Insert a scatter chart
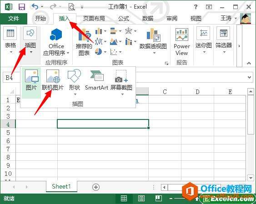 (114, 52)
